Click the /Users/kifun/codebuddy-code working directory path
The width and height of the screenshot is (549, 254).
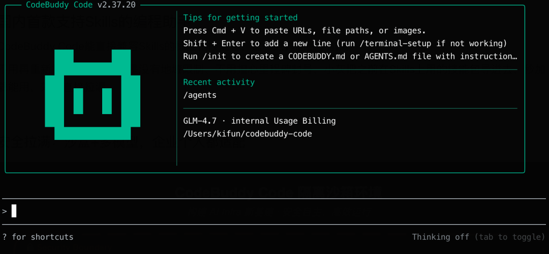[x=248, y=134]
